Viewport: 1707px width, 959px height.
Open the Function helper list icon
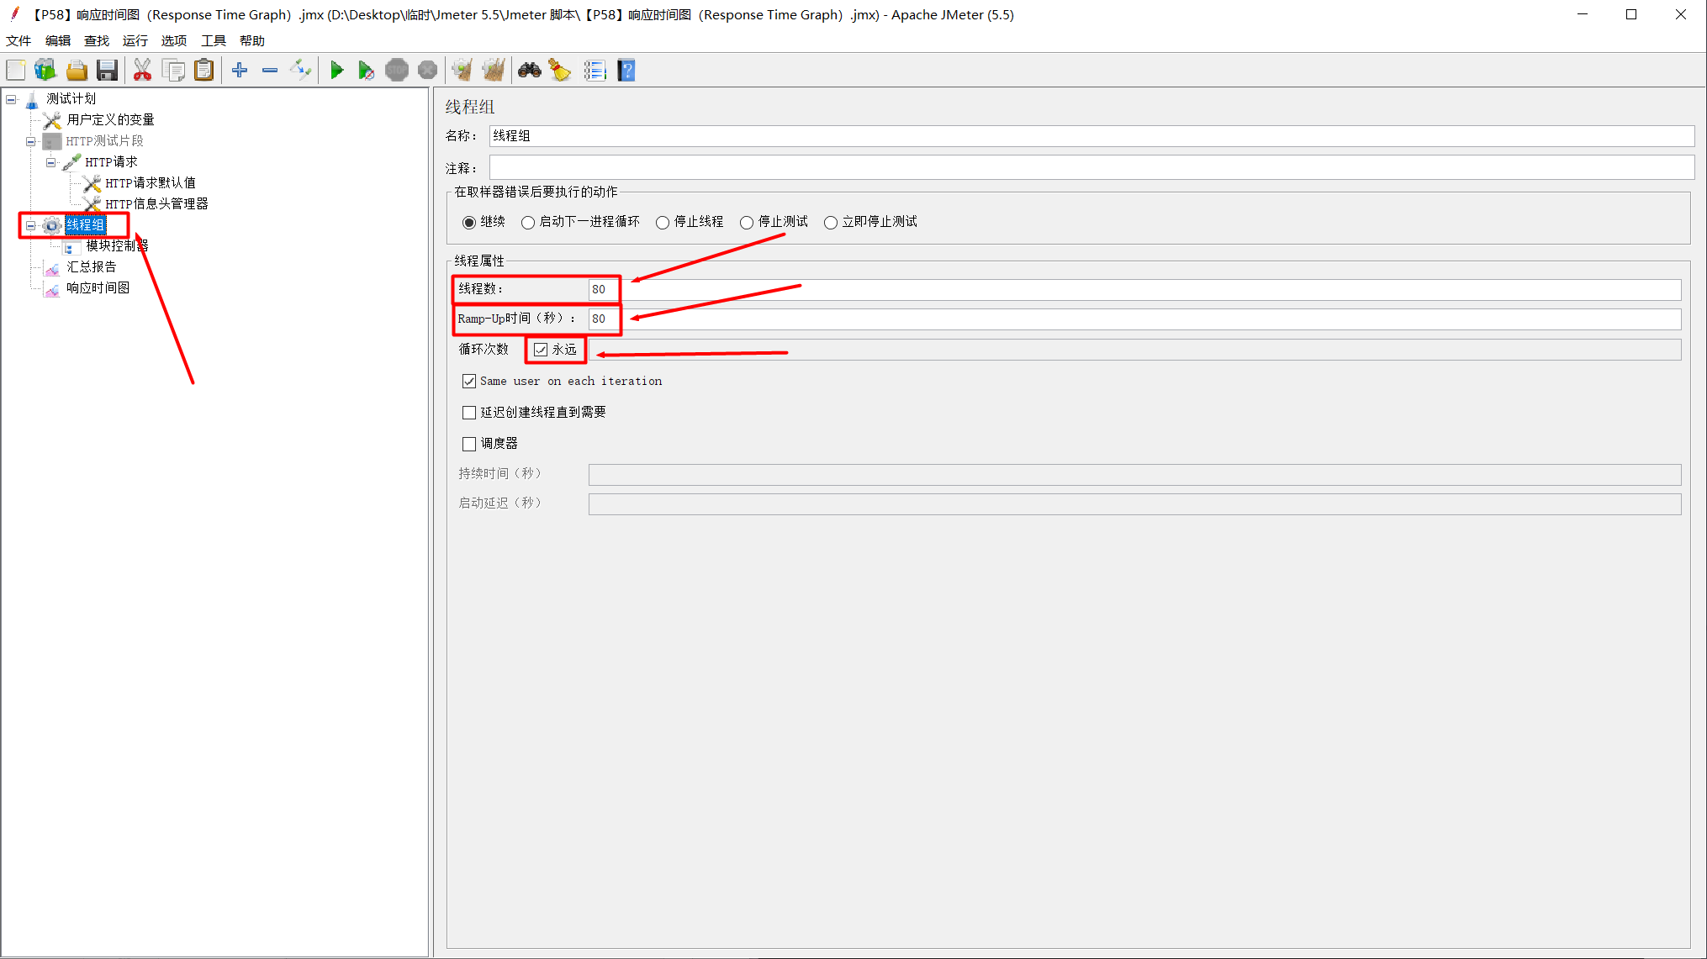point(595,71)
